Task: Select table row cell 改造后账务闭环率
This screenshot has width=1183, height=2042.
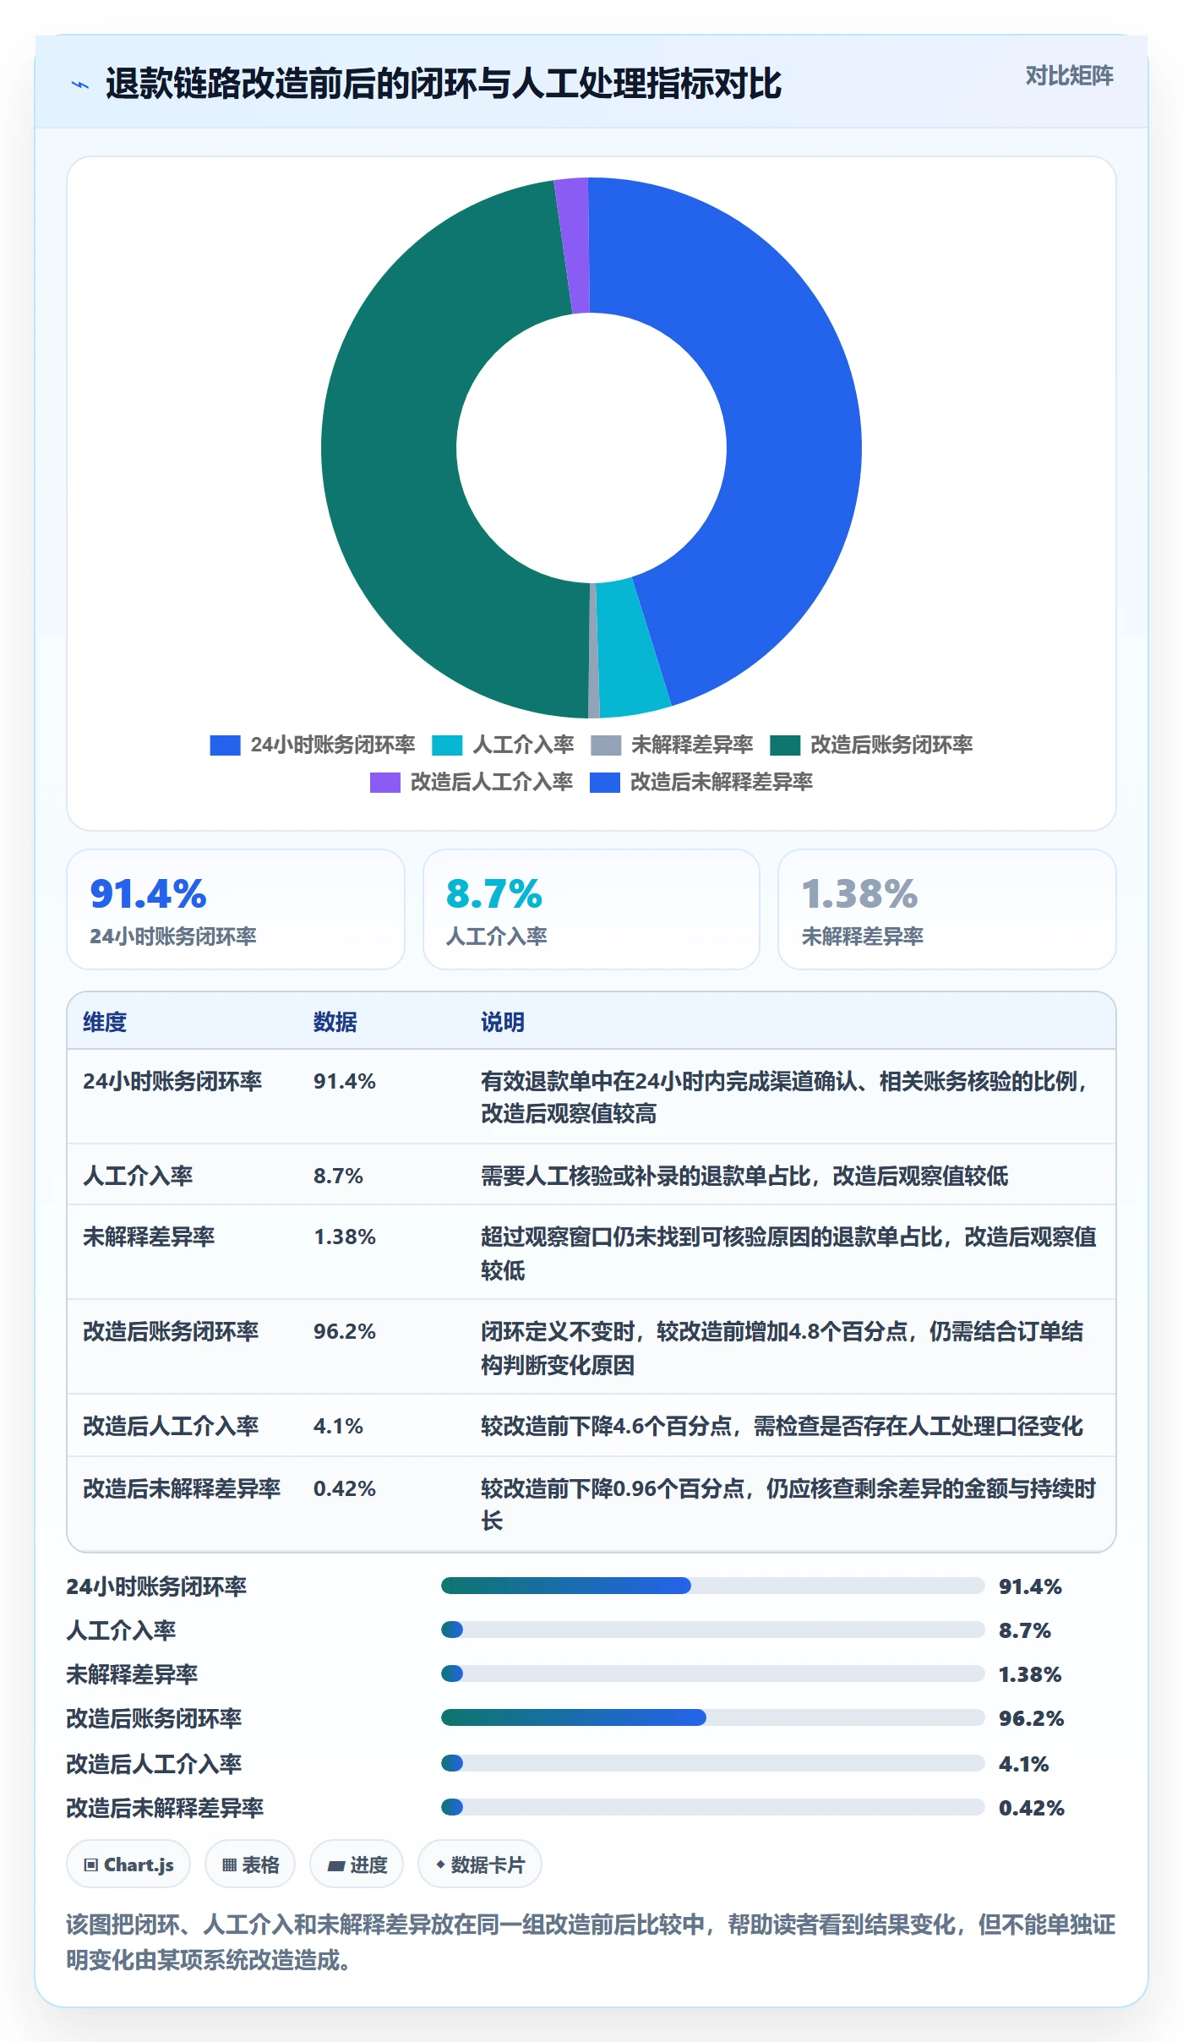Action: pos(171,1331)
